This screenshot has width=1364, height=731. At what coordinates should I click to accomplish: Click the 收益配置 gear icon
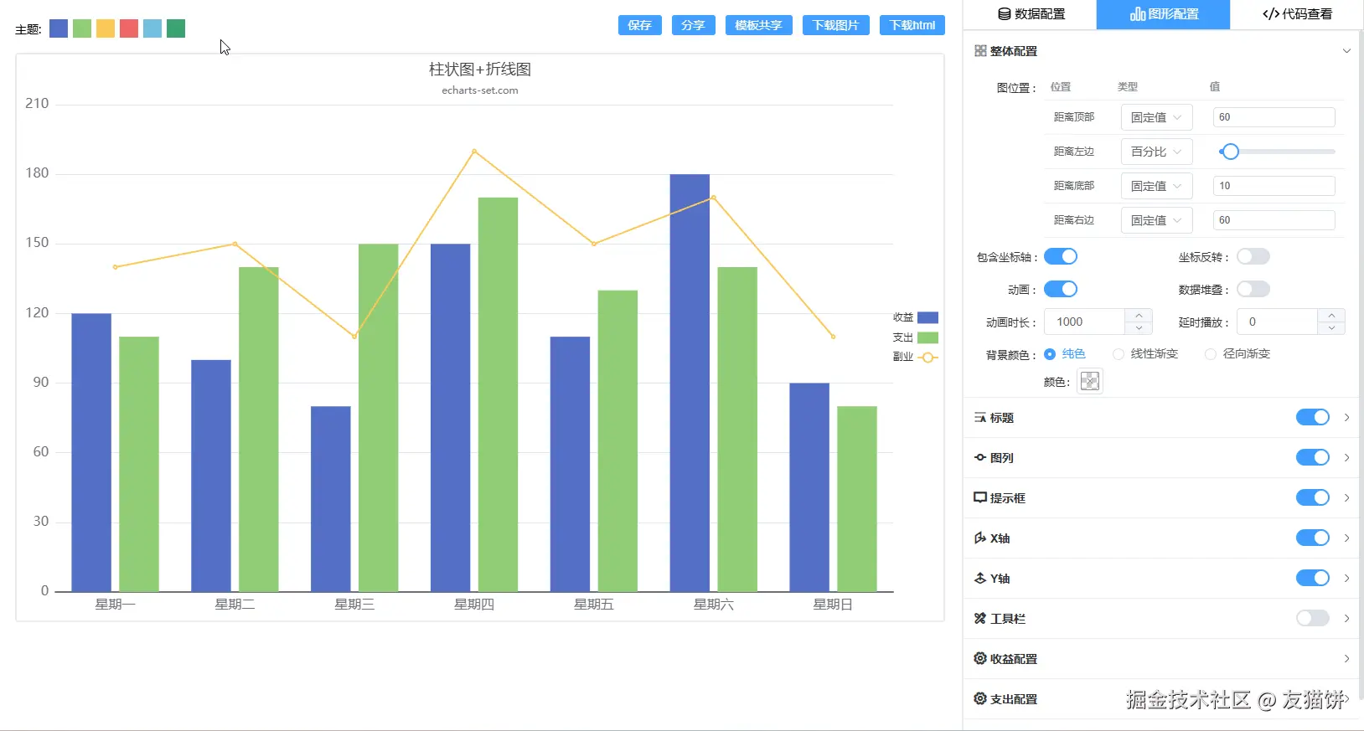(979, 659)
